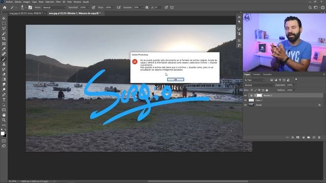Open layer Relleno dropdown
The image size is (326, 183).
pos(295,90)
